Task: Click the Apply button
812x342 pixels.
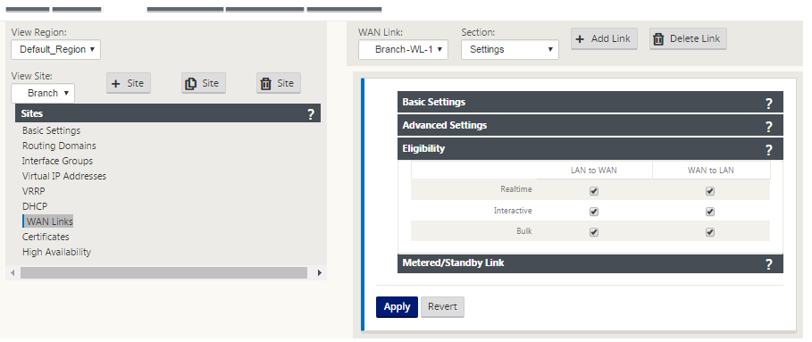Action: click(397, 307)
